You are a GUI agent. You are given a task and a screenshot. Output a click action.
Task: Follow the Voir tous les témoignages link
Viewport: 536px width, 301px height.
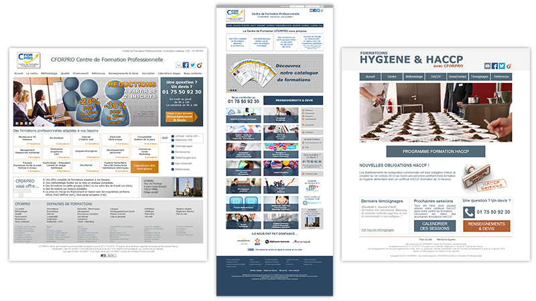(377, 230)
